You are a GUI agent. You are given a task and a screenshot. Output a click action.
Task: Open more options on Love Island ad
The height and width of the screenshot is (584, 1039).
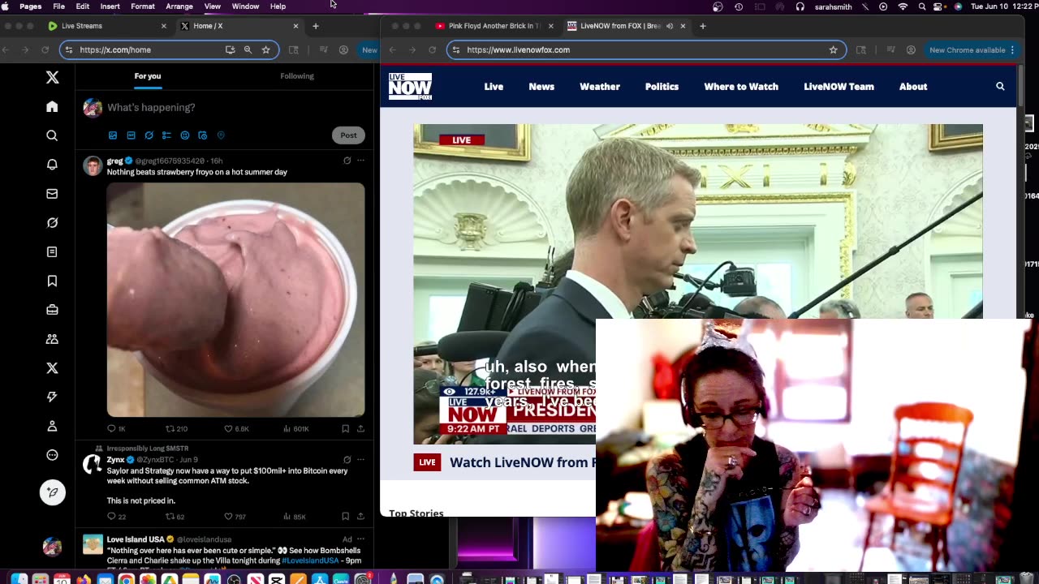click(x=360, y=539)
